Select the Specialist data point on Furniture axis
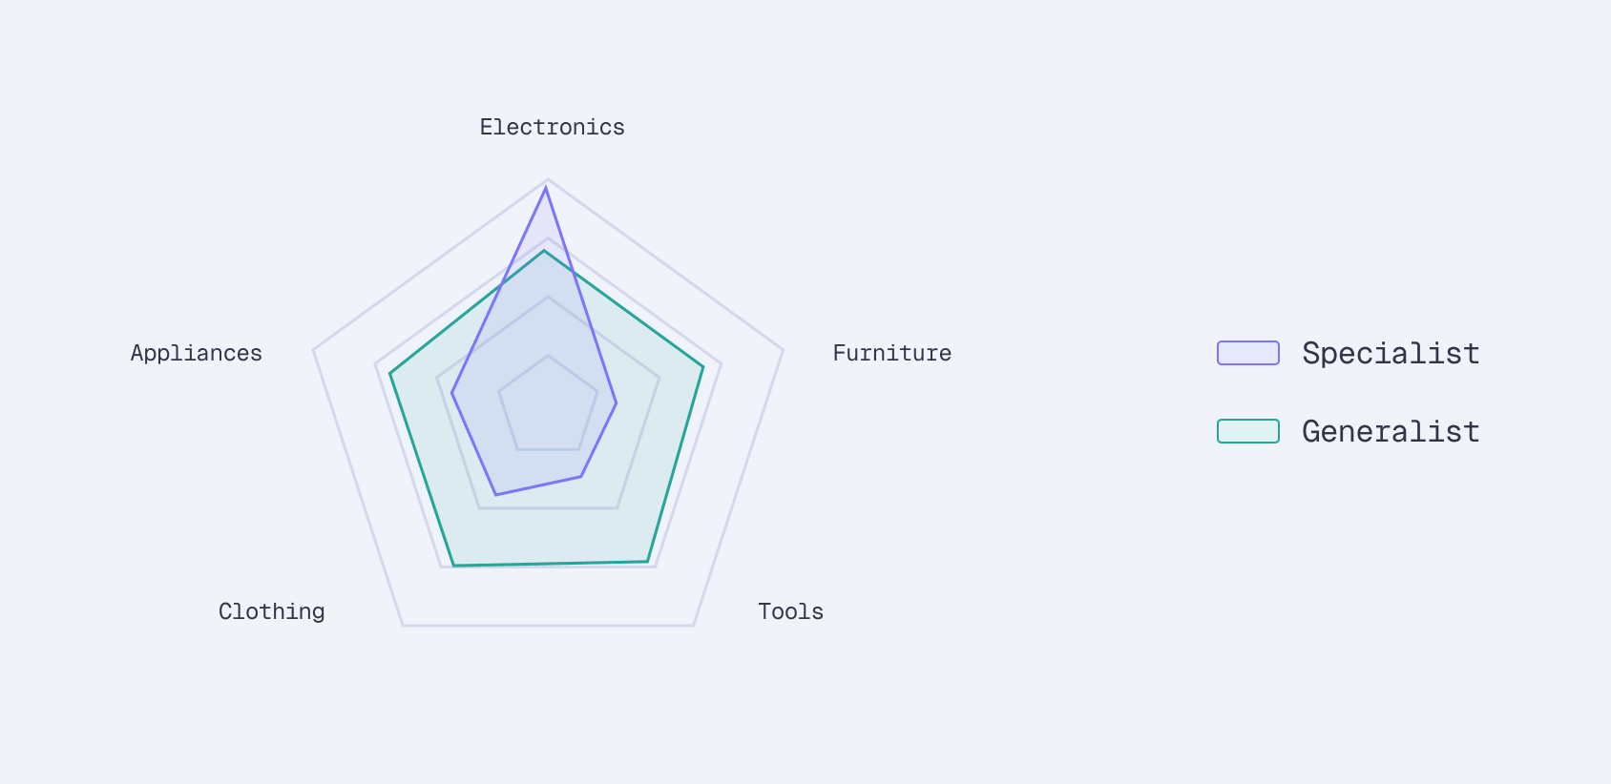1611x784 pixels. (x=617, y=403)
